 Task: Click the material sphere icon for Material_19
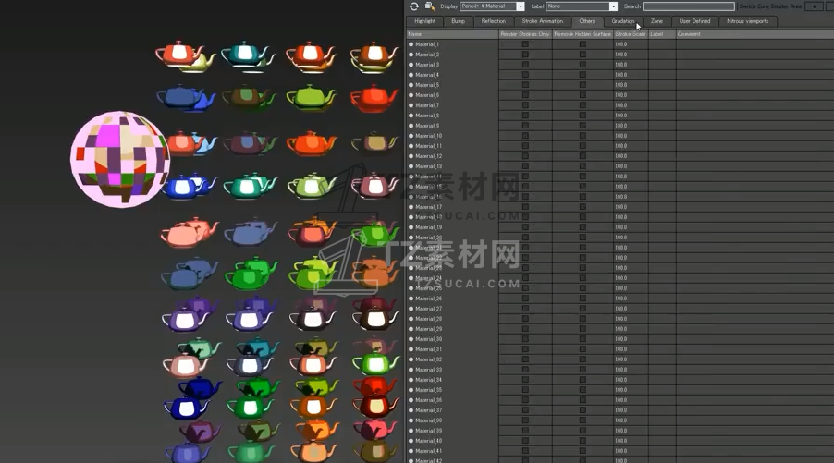(411, 227)
